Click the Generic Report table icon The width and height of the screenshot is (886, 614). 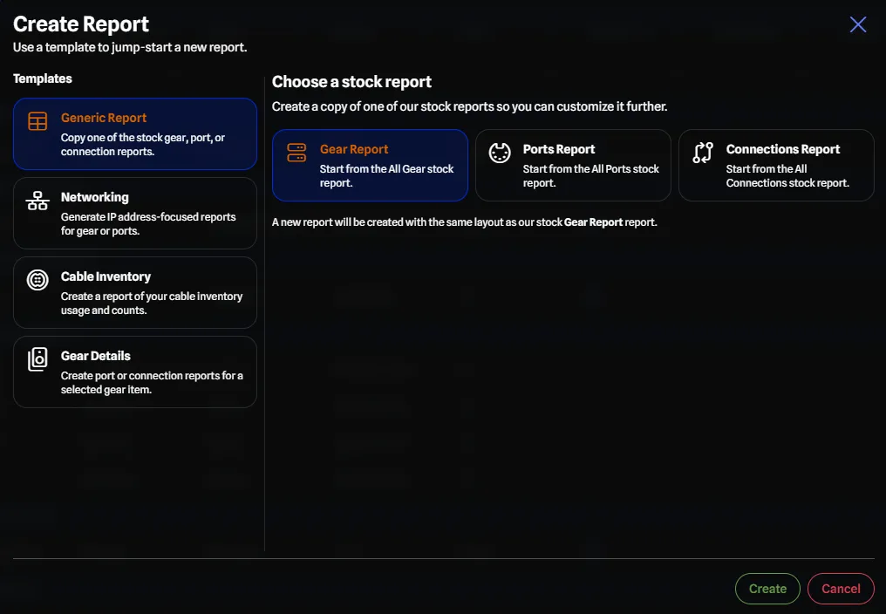click(x=37, y=121)
